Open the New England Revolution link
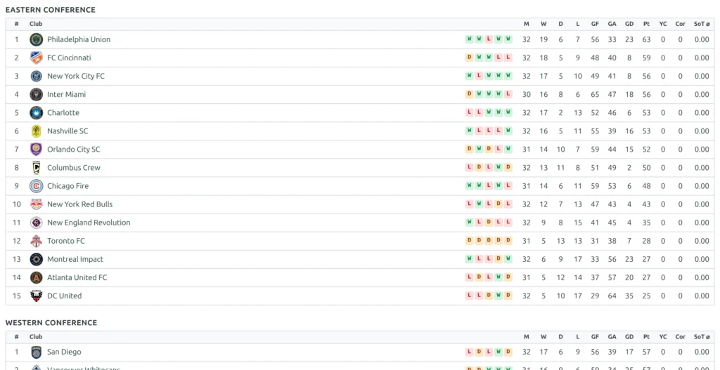The height and width of the screenshot is (370, 720). (89, 223)
